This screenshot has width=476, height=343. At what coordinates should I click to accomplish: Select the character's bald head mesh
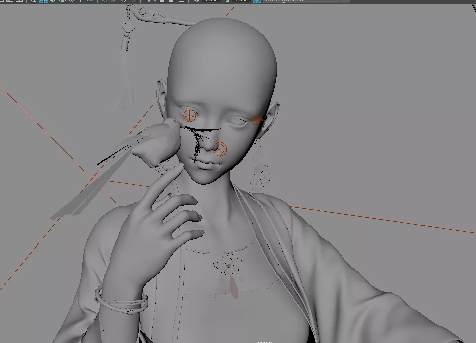point(221,70)
